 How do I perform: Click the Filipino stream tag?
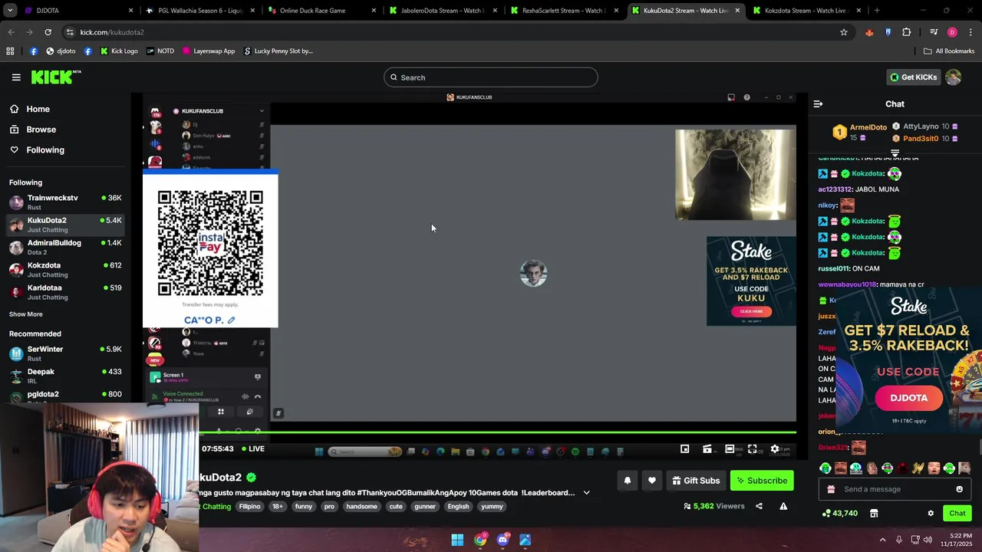(x=249, y=507)
